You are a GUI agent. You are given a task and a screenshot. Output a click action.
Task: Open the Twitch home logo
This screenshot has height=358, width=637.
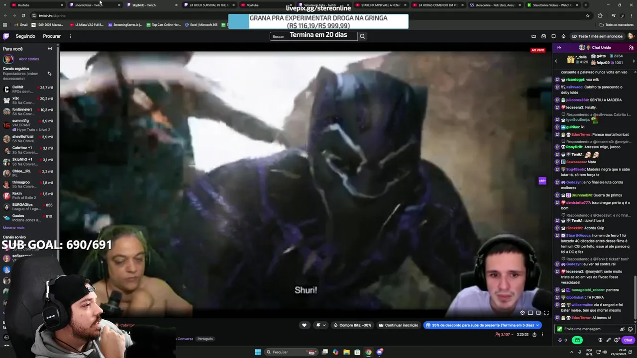(x=6, y=36)
